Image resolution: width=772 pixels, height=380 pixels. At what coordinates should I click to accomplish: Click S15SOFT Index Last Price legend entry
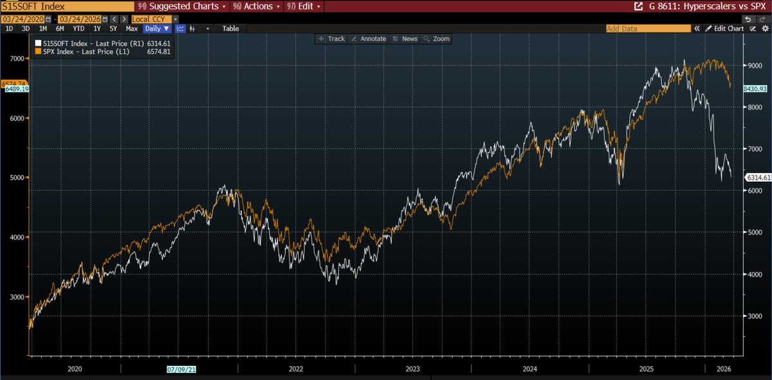(x=104, y=43)
